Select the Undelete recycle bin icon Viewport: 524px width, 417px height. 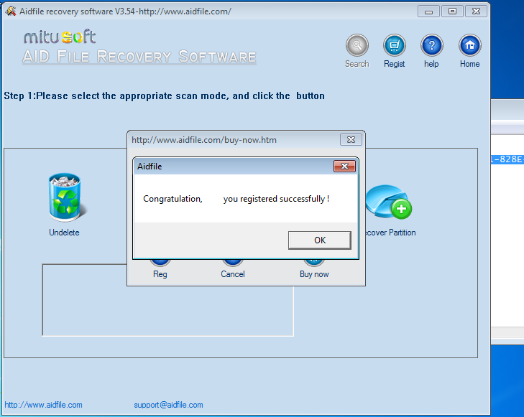click(x=66, y=197)
